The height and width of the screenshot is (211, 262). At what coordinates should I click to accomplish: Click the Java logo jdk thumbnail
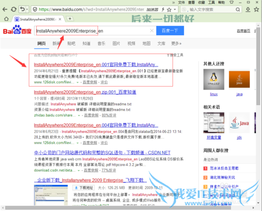(239, 123)
